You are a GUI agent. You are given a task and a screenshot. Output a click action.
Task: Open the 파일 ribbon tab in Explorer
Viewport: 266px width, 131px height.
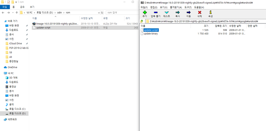pos(5,7)
